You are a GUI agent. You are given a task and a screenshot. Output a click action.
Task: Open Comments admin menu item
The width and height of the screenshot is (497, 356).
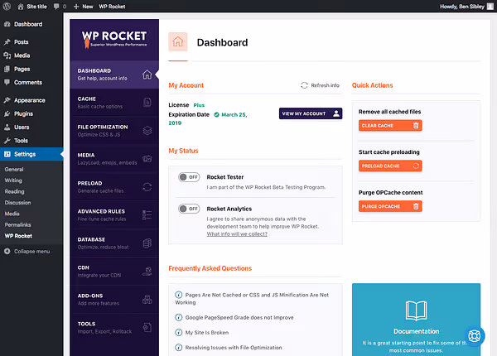coord(31,82)
